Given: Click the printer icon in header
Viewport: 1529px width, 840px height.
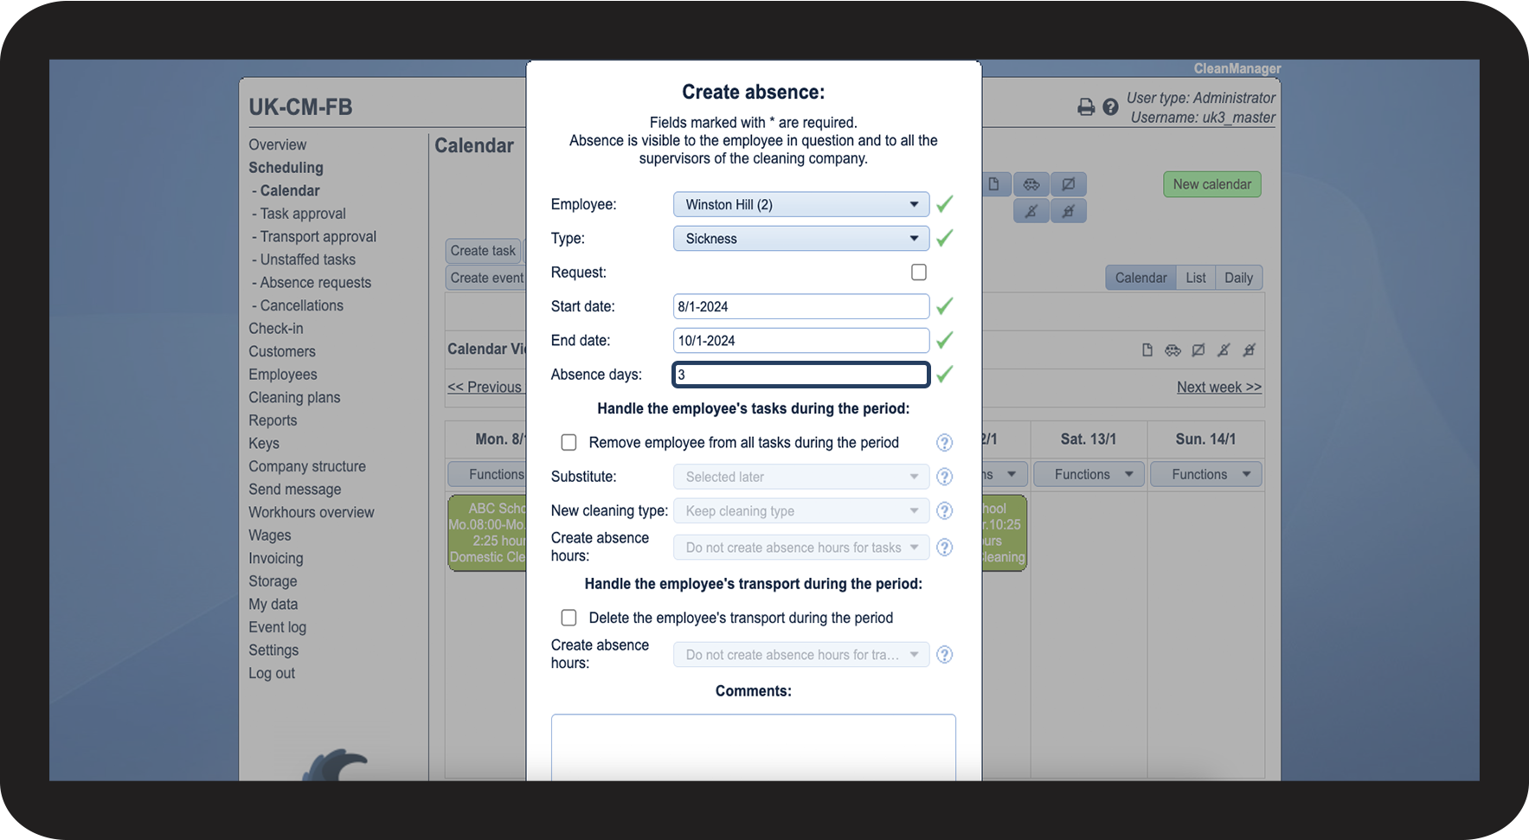Looking at the screenshot, I should click(x=1086, y=107).
